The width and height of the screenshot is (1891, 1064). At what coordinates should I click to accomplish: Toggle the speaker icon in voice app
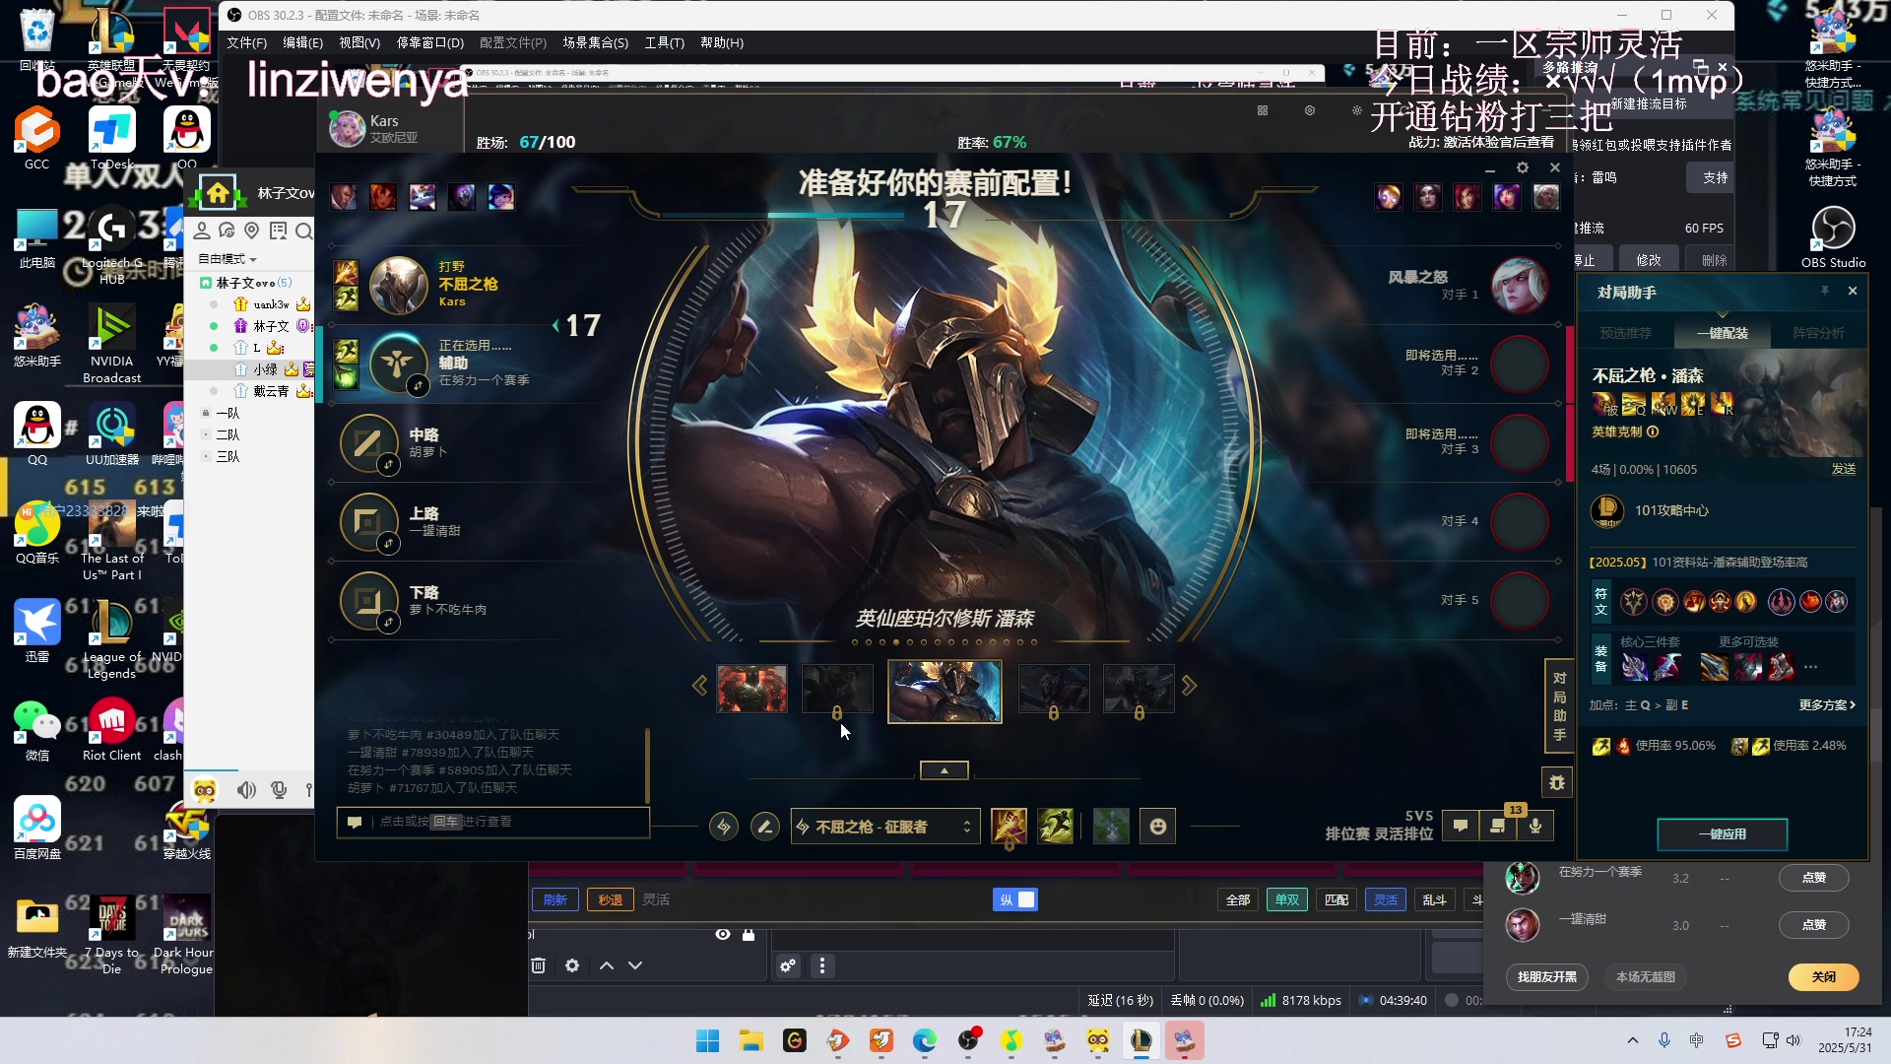(246, 789)
